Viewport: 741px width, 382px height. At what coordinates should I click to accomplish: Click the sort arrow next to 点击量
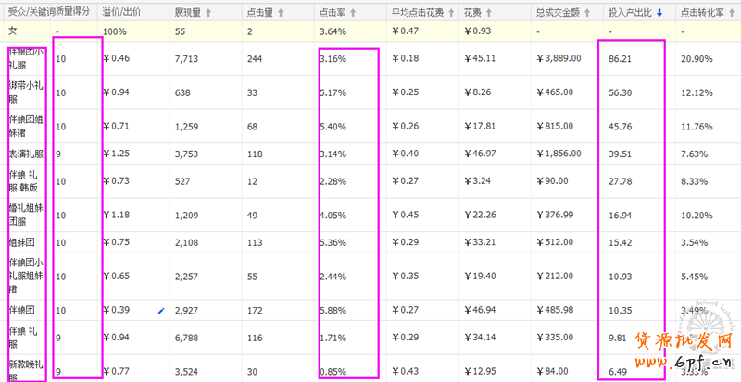280,14
